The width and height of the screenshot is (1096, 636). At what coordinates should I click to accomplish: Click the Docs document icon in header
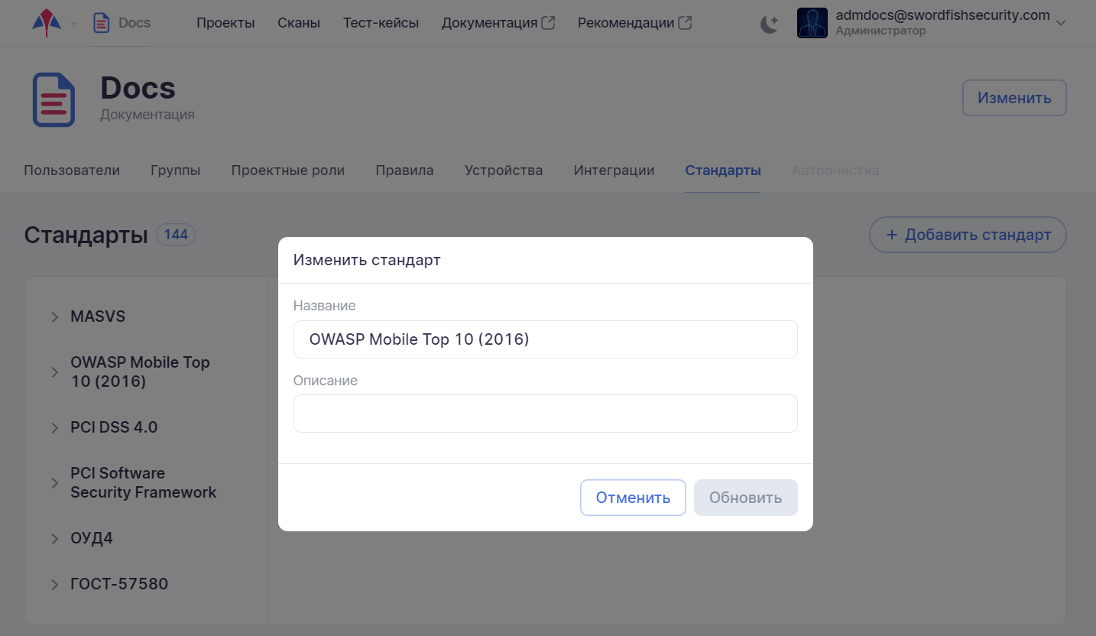101,23
